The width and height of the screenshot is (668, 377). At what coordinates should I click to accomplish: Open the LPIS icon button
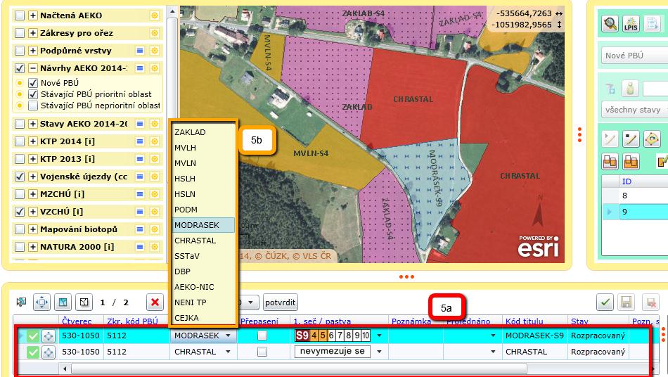[631, 23]
